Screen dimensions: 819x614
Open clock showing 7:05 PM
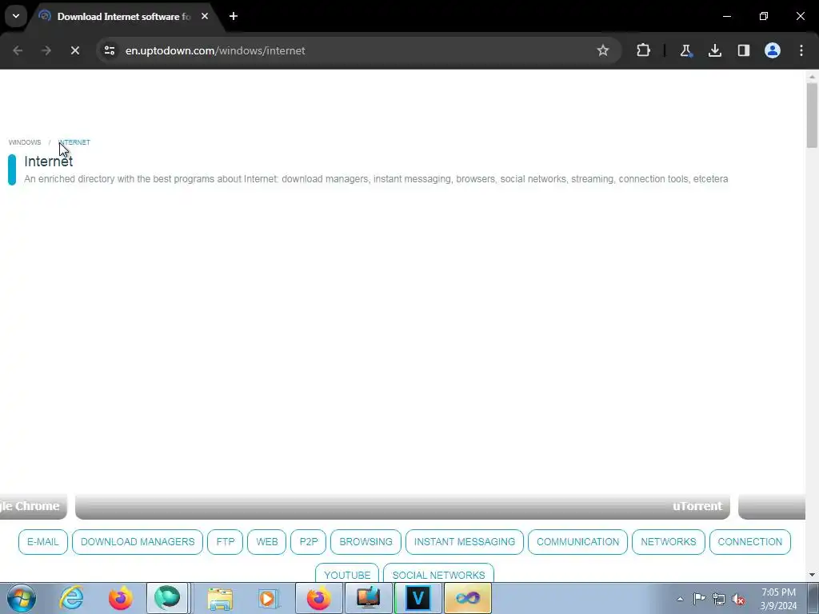(x=778, y=599)
